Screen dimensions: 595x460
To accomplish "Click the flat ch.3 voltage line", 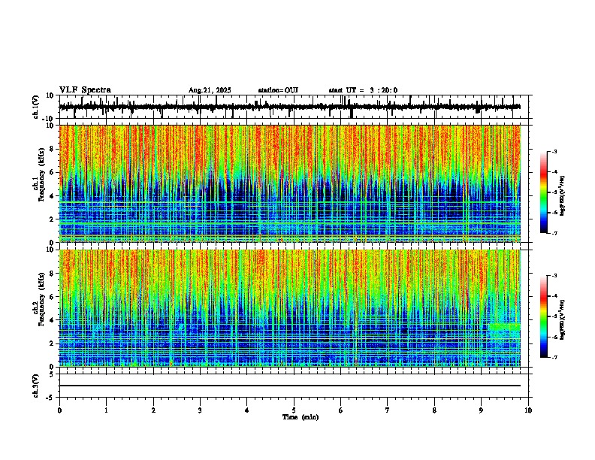I will coord(289,386).
